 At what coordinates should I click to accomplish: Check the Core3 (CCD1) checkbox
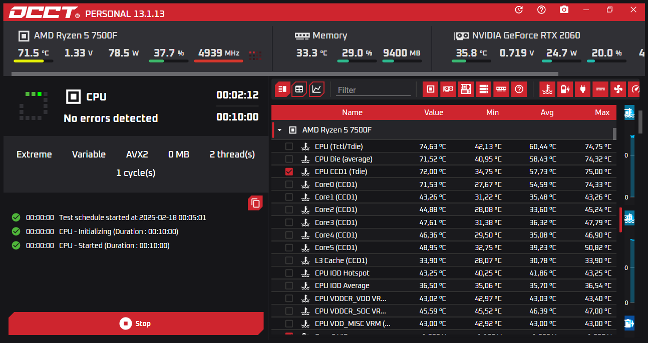[289, 222]
